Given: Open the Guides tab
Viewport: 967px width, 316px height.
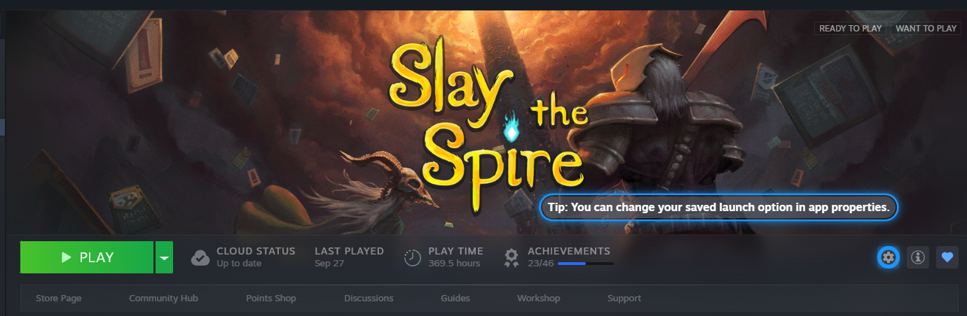Looking at the screenshot, I should 455,298.
